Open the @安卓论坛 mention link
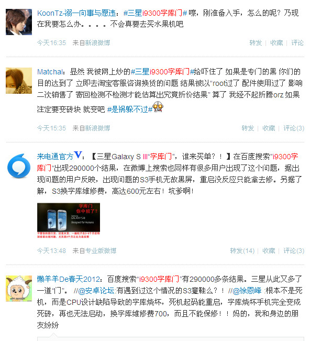This screenshot has width=311, height=341. coord(96,291)
